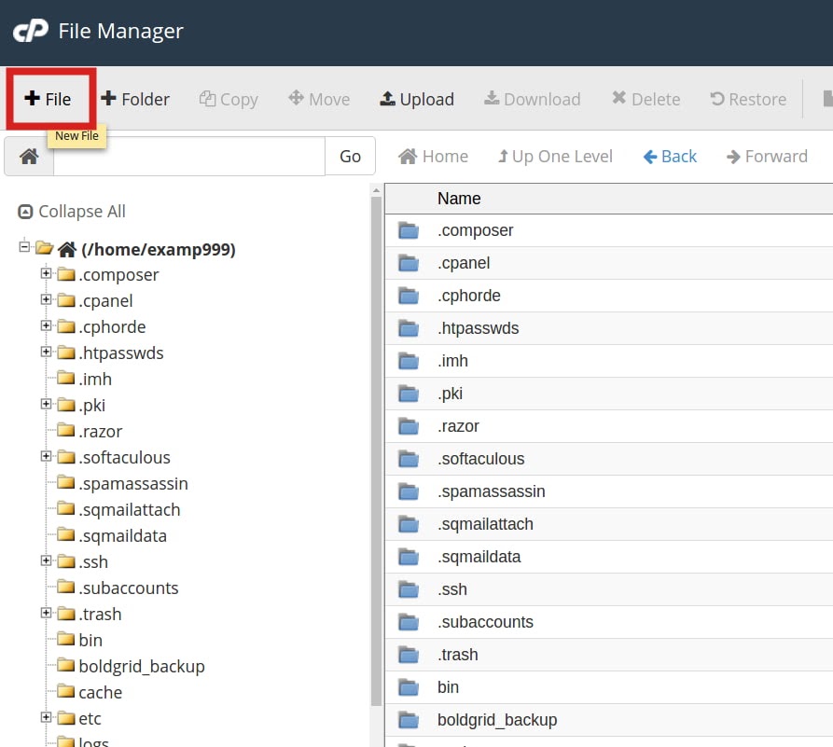This screenshot has height=747, width=833.
Task: Click the Move toolbar icon
Action: pyautogui.click(x=318, y=98)
